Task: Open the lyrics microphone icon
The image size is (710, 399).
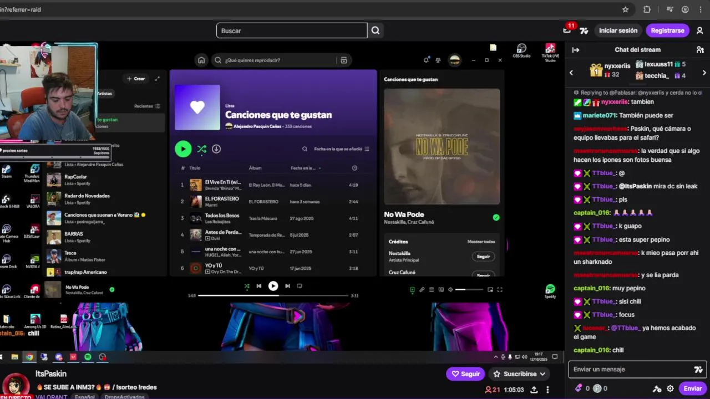Action: tap(422, 289)
